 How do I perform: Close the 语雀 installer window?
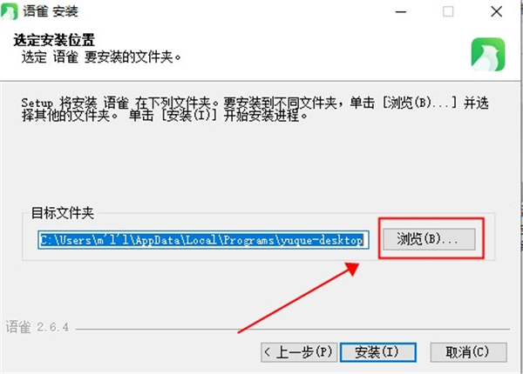[496, 12]
